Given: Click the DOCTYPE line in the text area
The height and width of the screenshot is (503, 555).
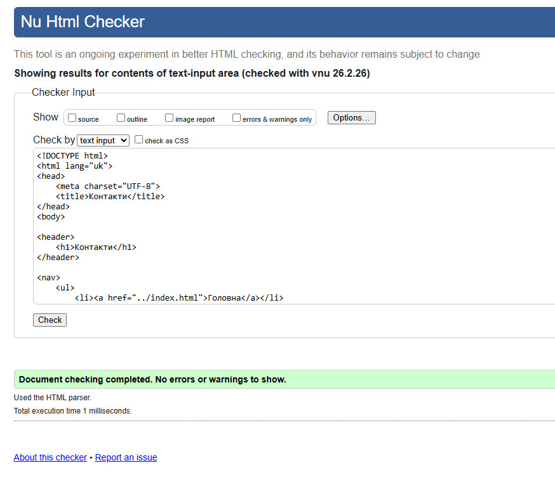Looking at the screenshot, I should click(72, 156).
